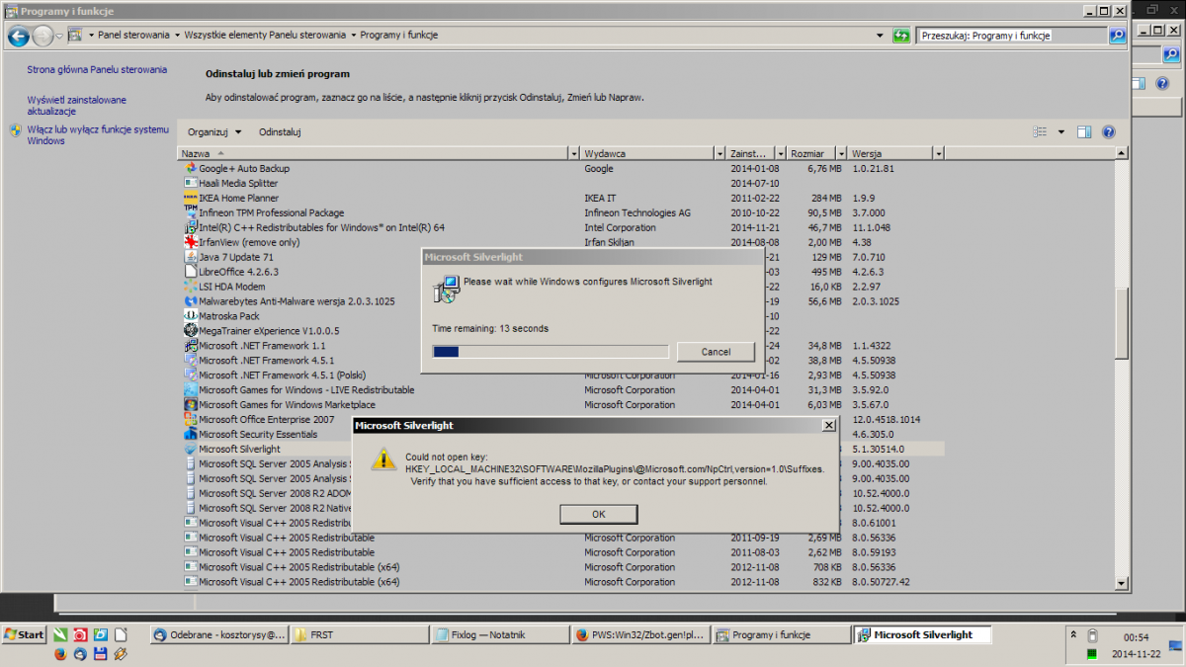Click the Firefox quick launch icon
The width and height of the screenshot is (1186, 667).
point(59,653)
